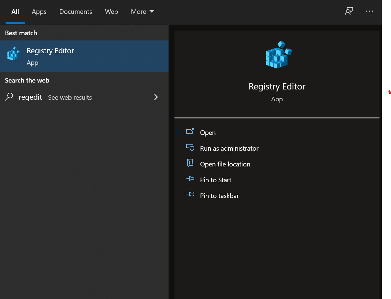Open the three-dot options menu
This screenshot has height=299, width=391.
coord(370,12)
